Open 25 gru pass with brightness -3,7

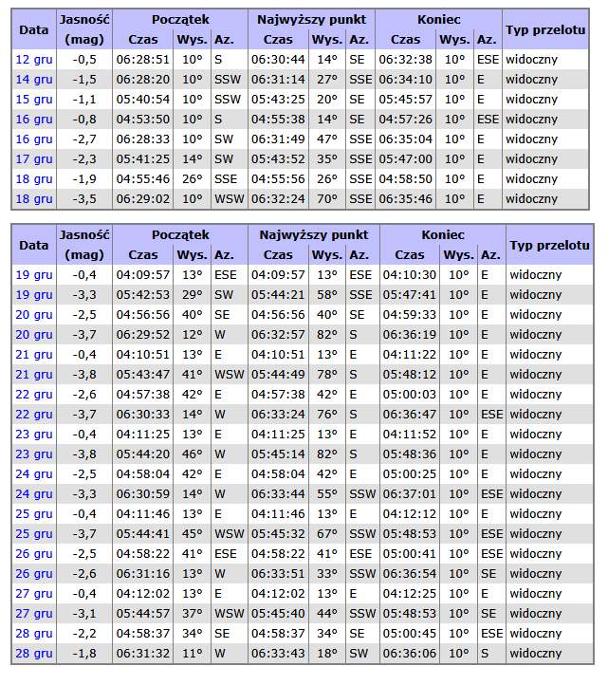(x=34, y=533)
